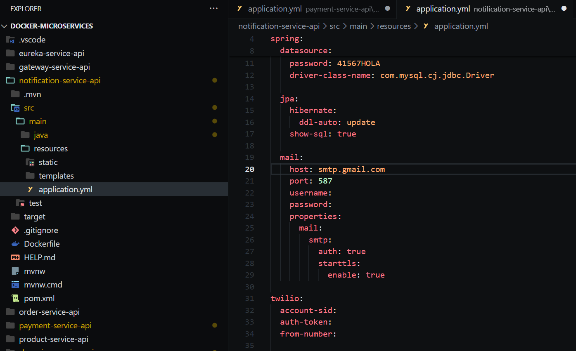The image size is (576, 351).
Task: Click the gateway-service-api folder icon
Action: click(11, 67)
